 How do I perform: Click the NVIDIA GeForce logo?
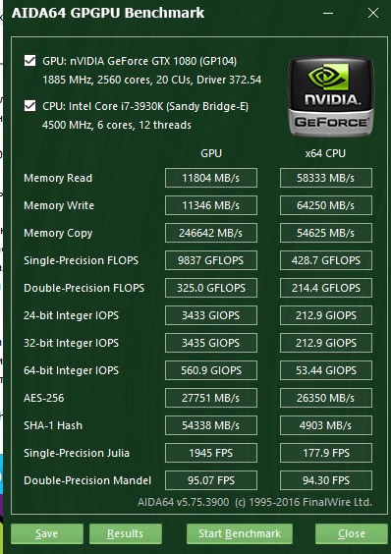(331, 97)
